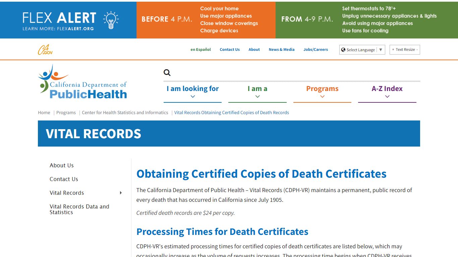Open Vital Records Data and Statistics sidebar item

[79, 209]
